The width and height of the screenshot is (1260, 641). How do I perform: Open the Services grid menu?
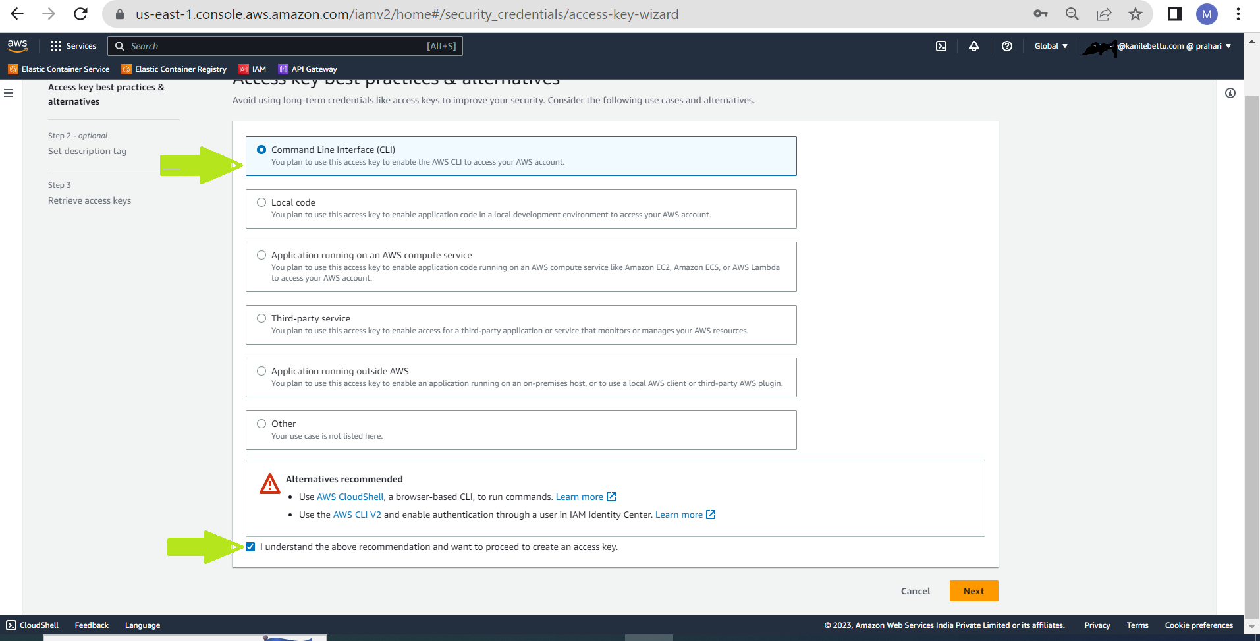tap(73, 46)
